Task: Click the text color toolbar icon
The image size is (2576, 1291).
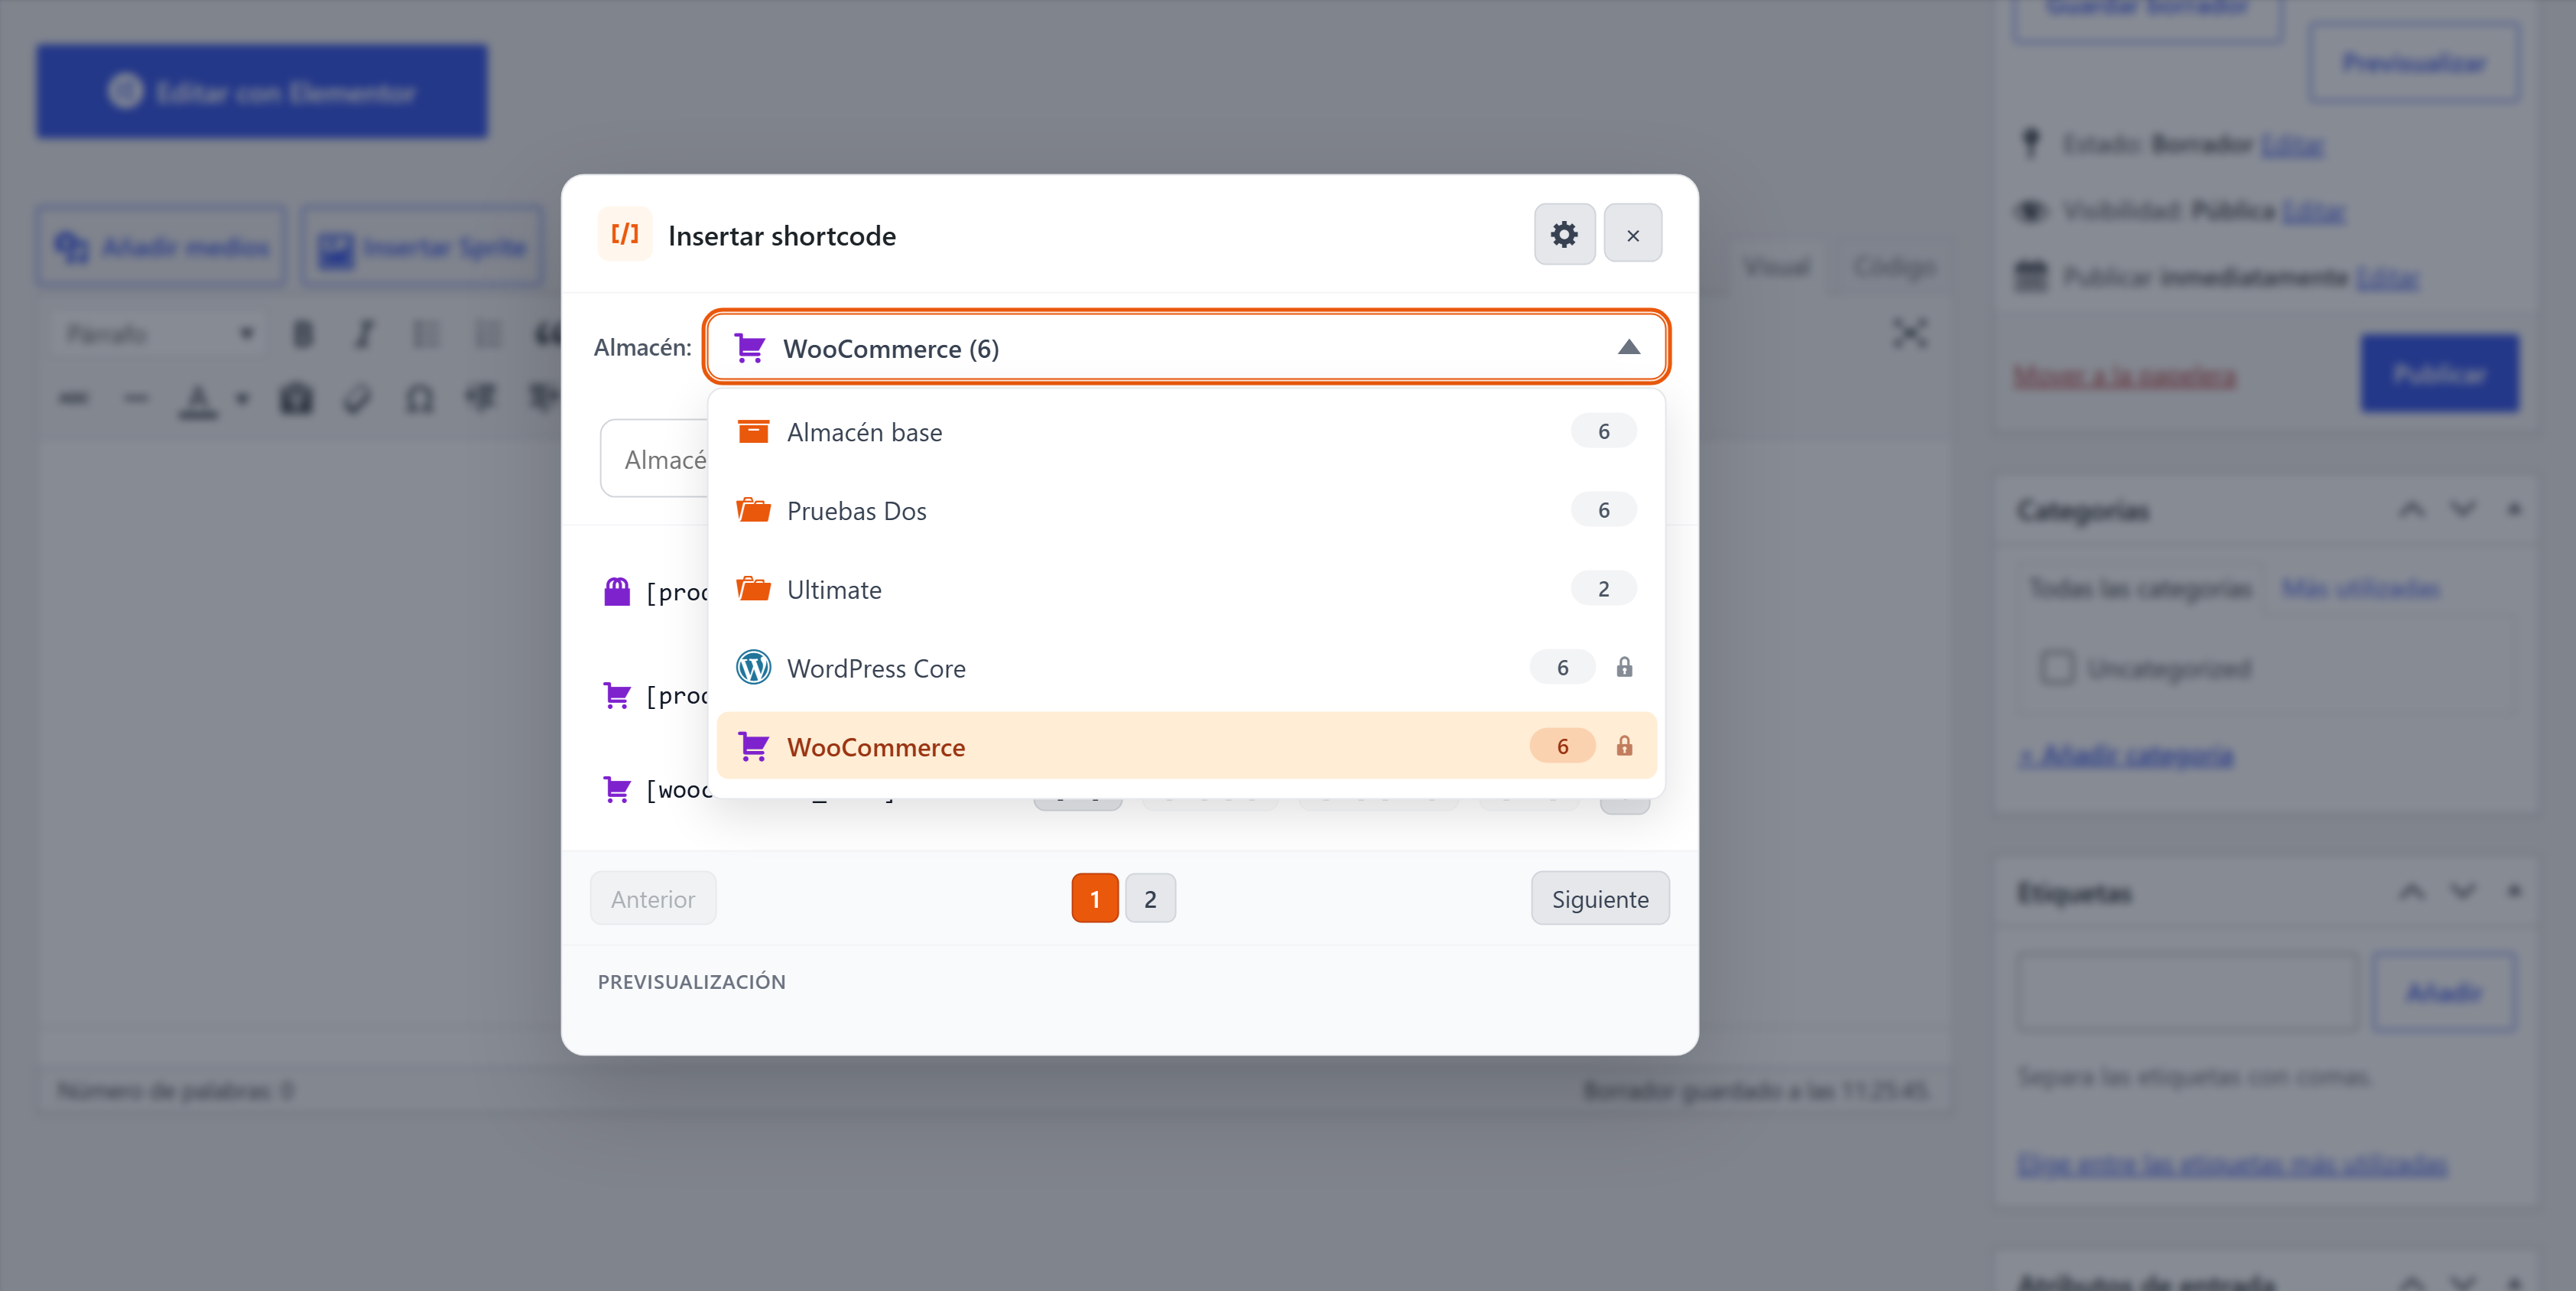Action: coord(198,399)
